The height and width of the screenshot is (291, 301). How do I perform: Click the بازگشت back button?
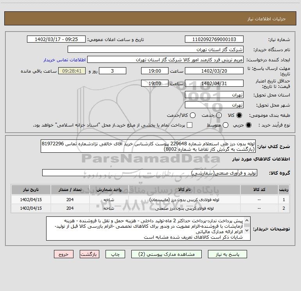[90, 254]
